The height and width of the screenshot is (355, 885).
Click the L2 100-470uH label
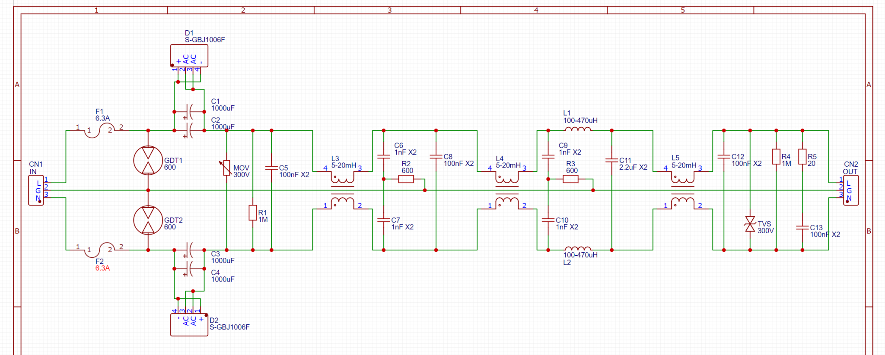[x=580, y=259]
